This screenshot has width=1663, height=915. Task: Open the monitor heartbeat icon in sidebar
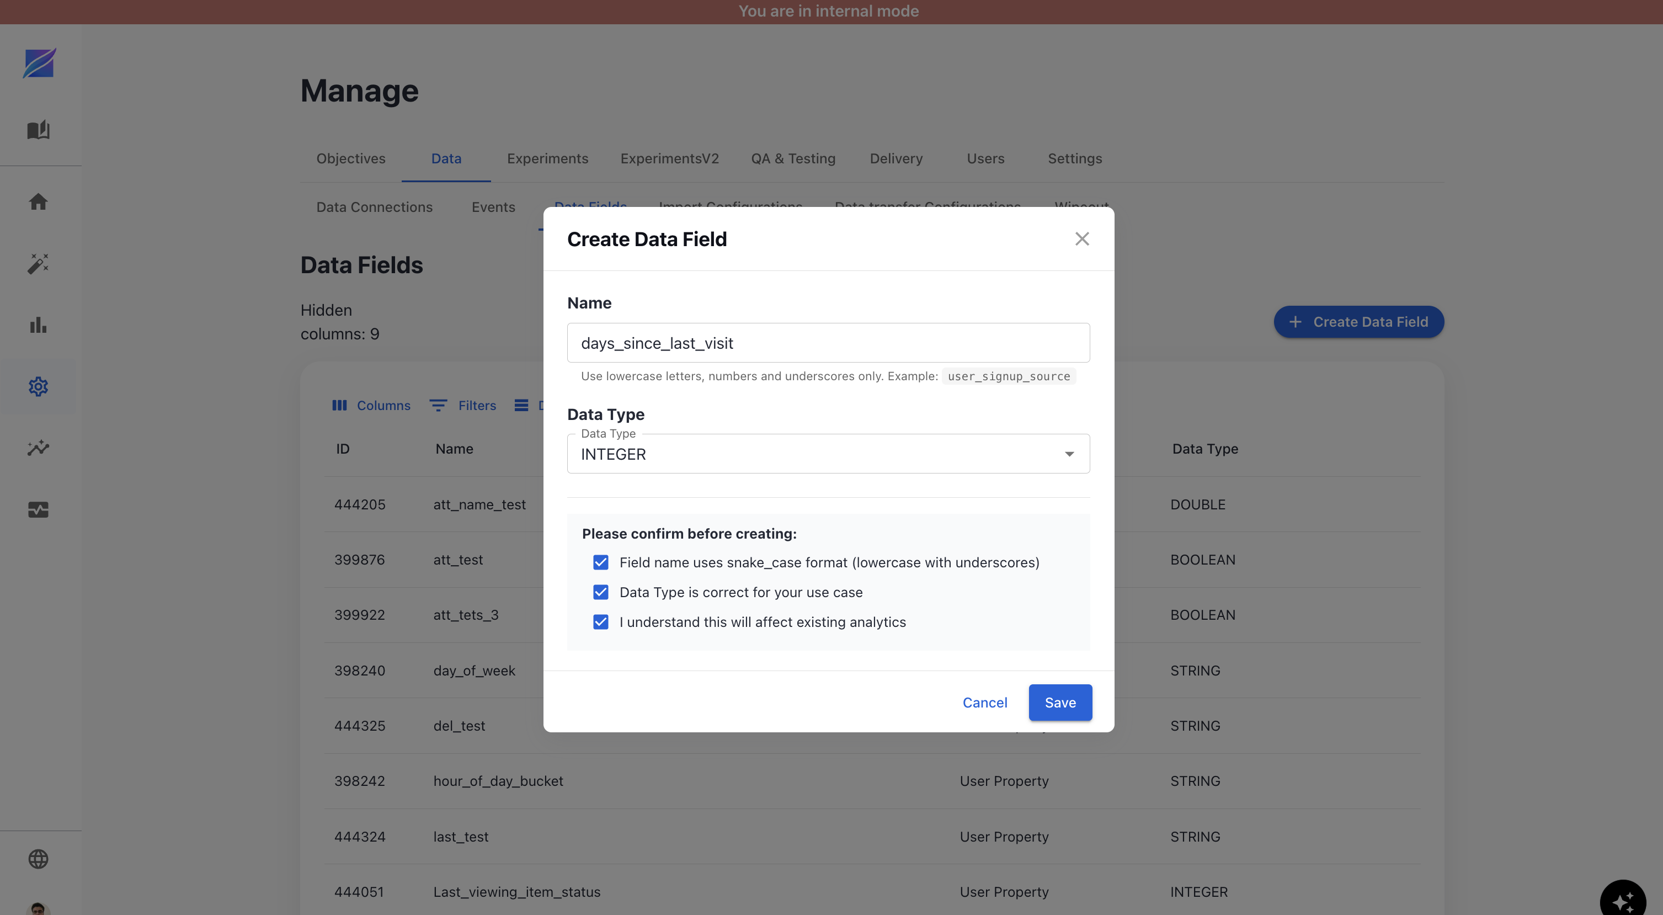pyautogui.click(x=38, y=509)
